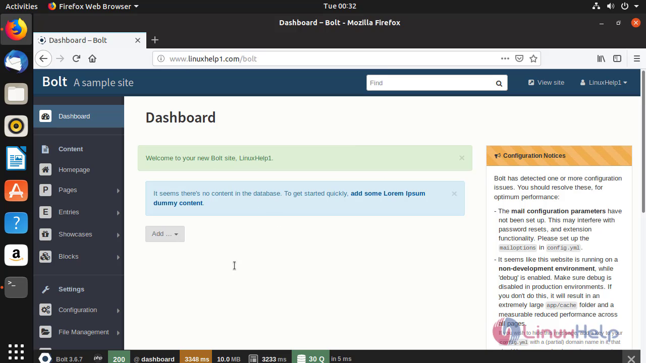The height and width of the screenshot is (363, 646).
Task: Click the File Management folder icon
Action: click(45, 332)
